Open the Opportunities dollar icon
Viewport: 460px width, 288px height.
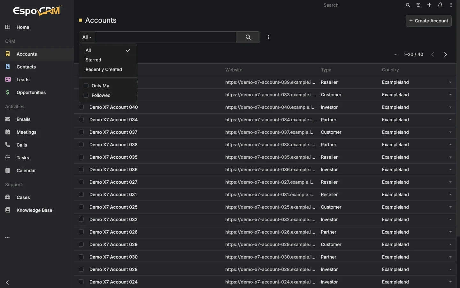pyautogui.click(x=8, y=92)
